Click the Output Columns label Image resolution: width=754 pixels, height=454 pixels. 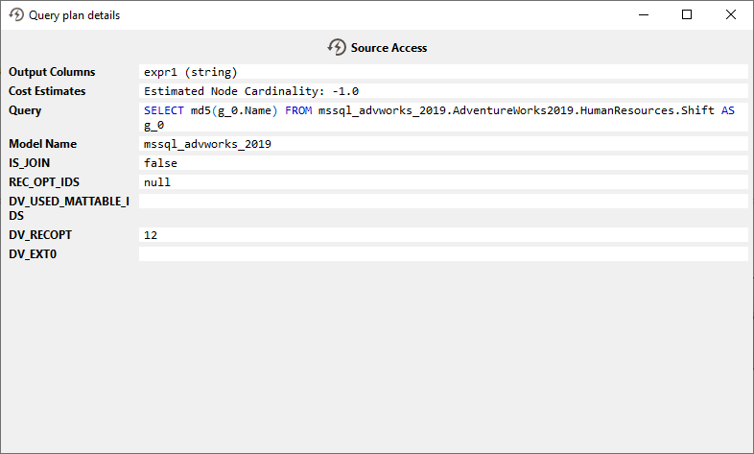coord(52,72)
